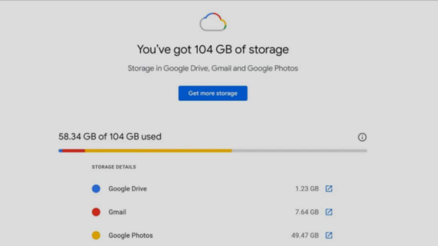The width and height of the screenshot is (438, 246).
Task: Click the 58.34 GB of 104 GB used text
Action: click(x=110, y=137)
